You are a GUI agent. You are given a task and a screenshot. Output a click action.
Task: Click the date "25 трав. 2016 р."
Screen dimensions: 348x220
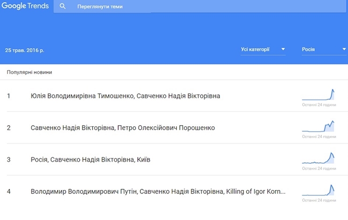(25, 50)
